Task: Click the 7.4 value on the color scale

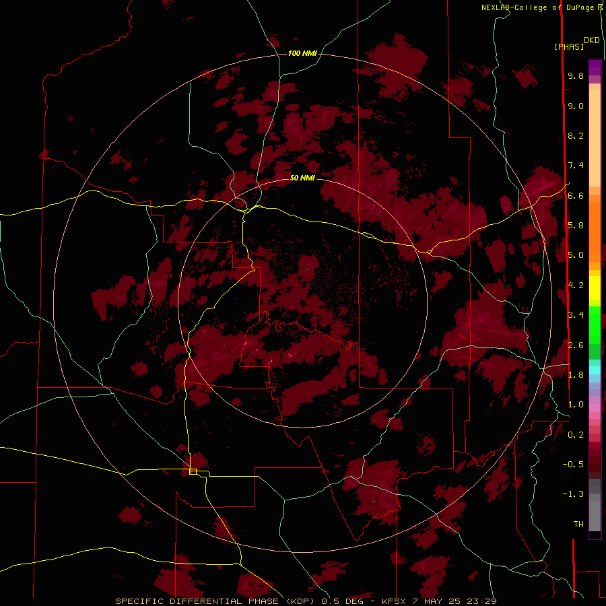Action: pyautogui.click(x=576, y=166)
